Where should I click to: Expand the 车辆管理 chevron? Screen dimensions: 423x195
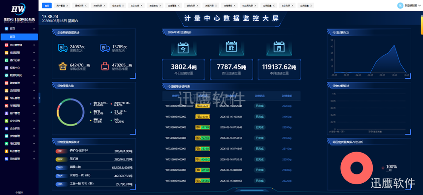pyautogui.click(x=34, y=106)
